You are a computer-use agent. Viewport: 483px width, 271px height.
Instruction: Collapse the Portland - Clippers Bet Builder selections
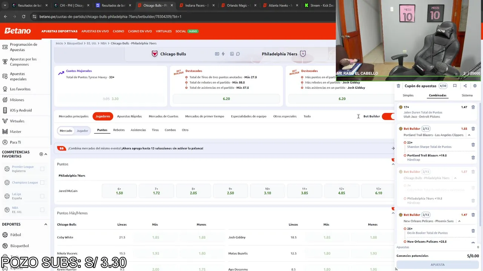pyautogui.click(x=469, y=135)
